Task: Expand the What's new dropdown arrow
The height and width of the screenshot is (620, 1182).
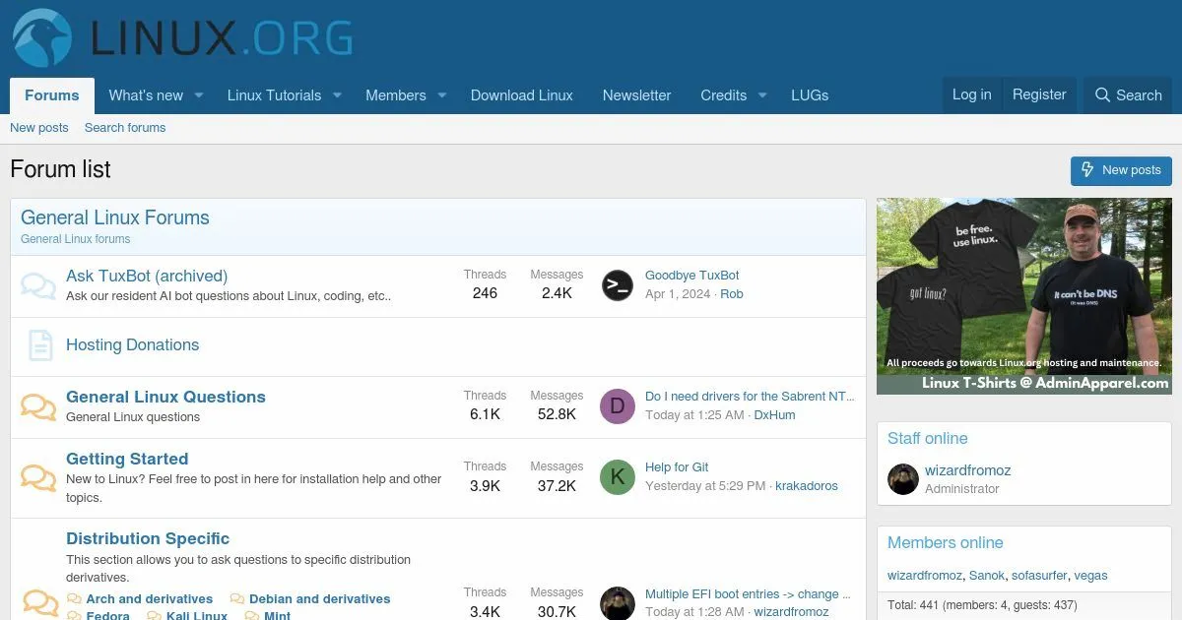Action: [x=198, y=95]
